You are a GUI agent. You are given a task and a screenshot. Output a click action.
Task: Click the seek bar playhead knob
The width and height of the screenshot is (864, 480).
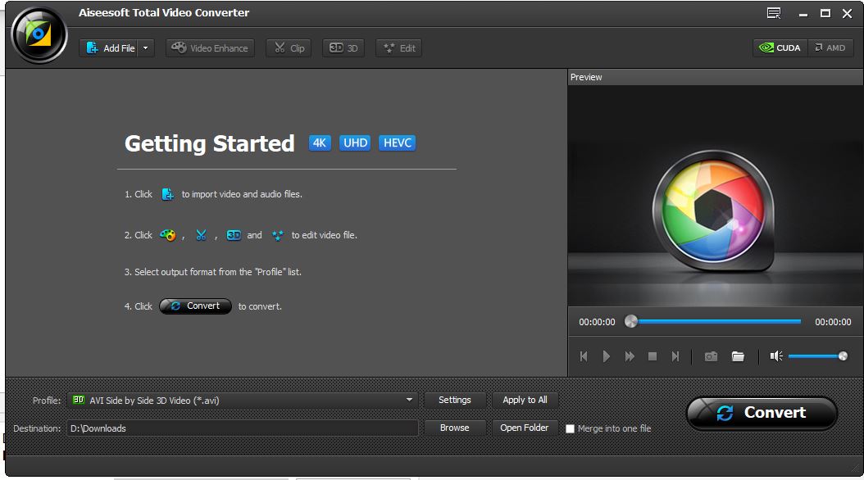pyautogui.click(x=631, y=321)
